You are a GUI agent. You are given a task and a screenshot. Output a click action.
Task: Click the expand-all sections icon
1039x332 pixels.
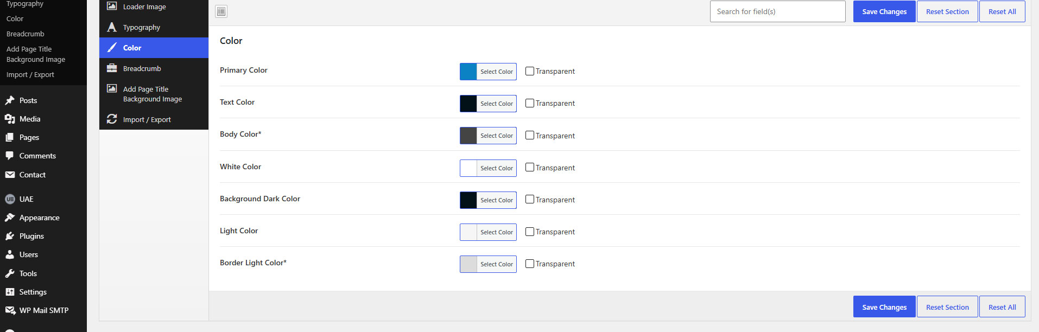(x=221, y=11)
